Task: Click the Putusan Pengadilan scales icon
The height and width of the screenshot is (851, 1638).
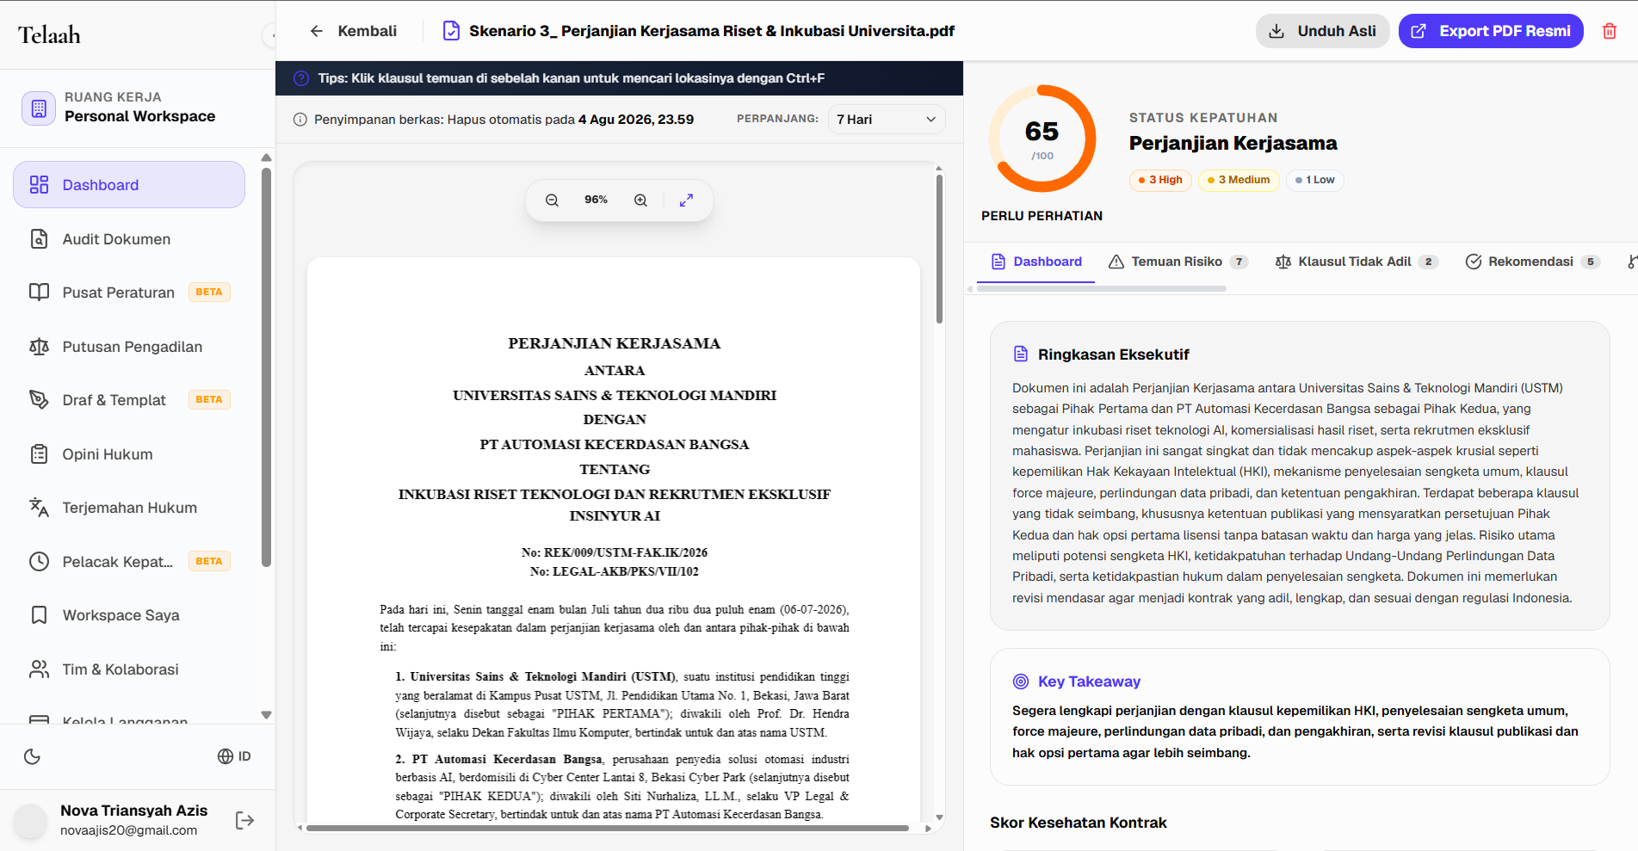Action: coord(39,347)
